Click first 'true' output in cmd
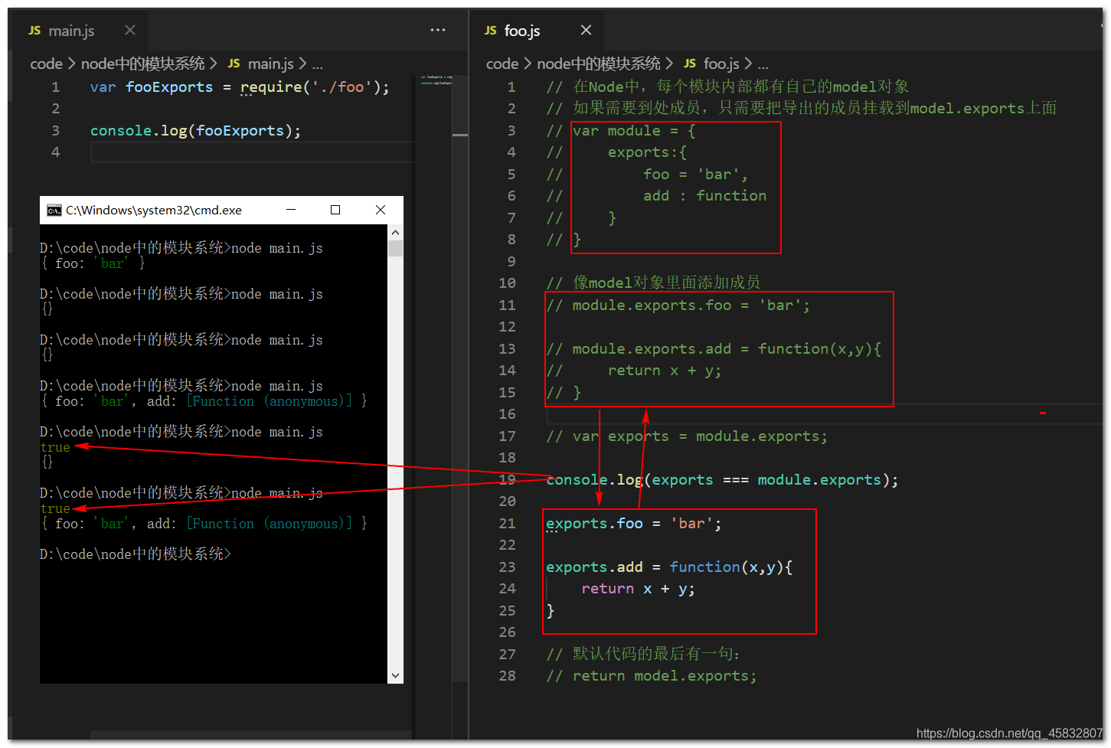Viewport: 1111px width, 748px height. click(55, 447)
